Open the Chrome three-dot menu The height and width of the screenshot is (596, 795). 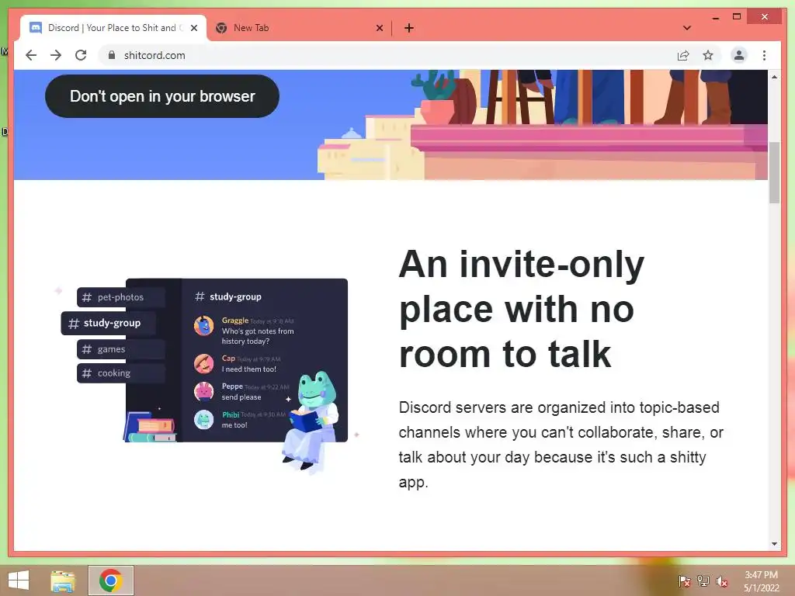click(x=764, y=55)
